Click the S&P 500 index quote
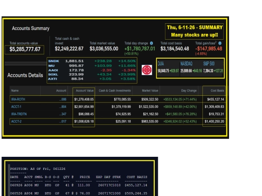262x196 pixels. pyautogui.click(x=213, y=67)
